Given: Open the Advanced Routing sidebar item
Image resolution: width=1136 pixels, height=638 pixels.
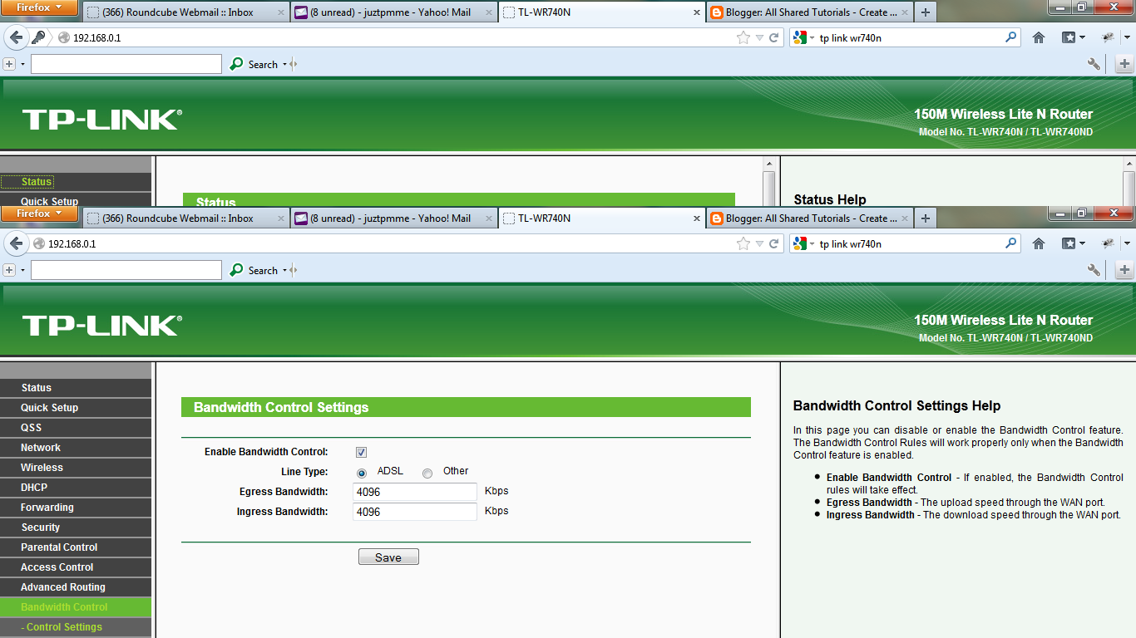Looking at the screenshot, I should click(x=76, y=587).
